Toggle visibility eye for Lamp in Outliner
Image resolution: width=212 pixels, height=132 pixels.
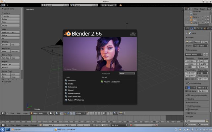pyautogui.click(x=202, y=23)
